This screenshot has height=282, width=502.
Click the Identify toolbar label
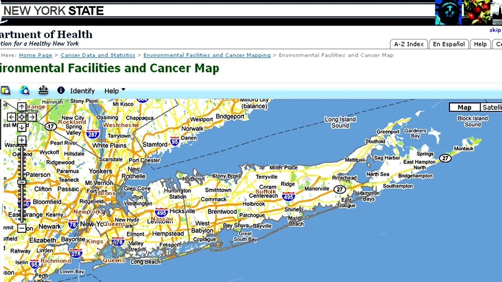coord(82,91)
